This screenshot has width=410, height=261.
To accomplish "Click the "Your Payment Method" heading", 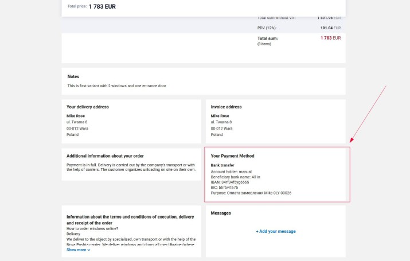I will pos(232,156).
